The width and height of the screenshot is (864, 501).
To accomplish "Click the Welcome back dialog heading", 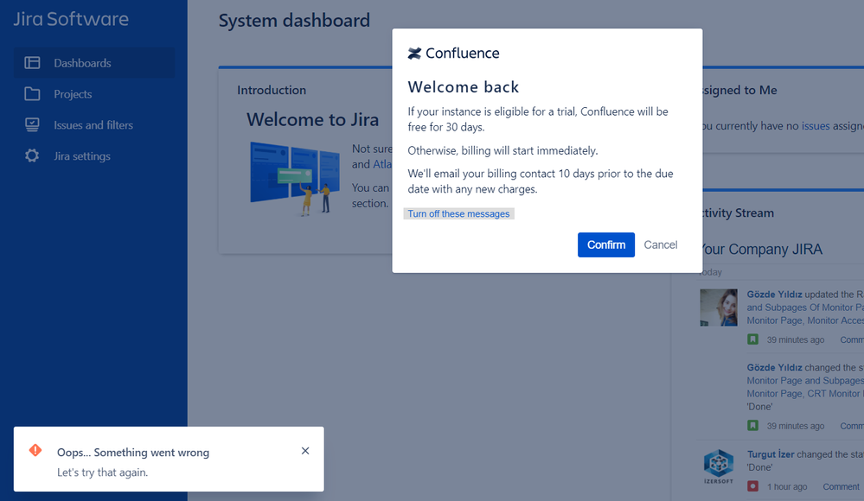I will click(464, 87).
